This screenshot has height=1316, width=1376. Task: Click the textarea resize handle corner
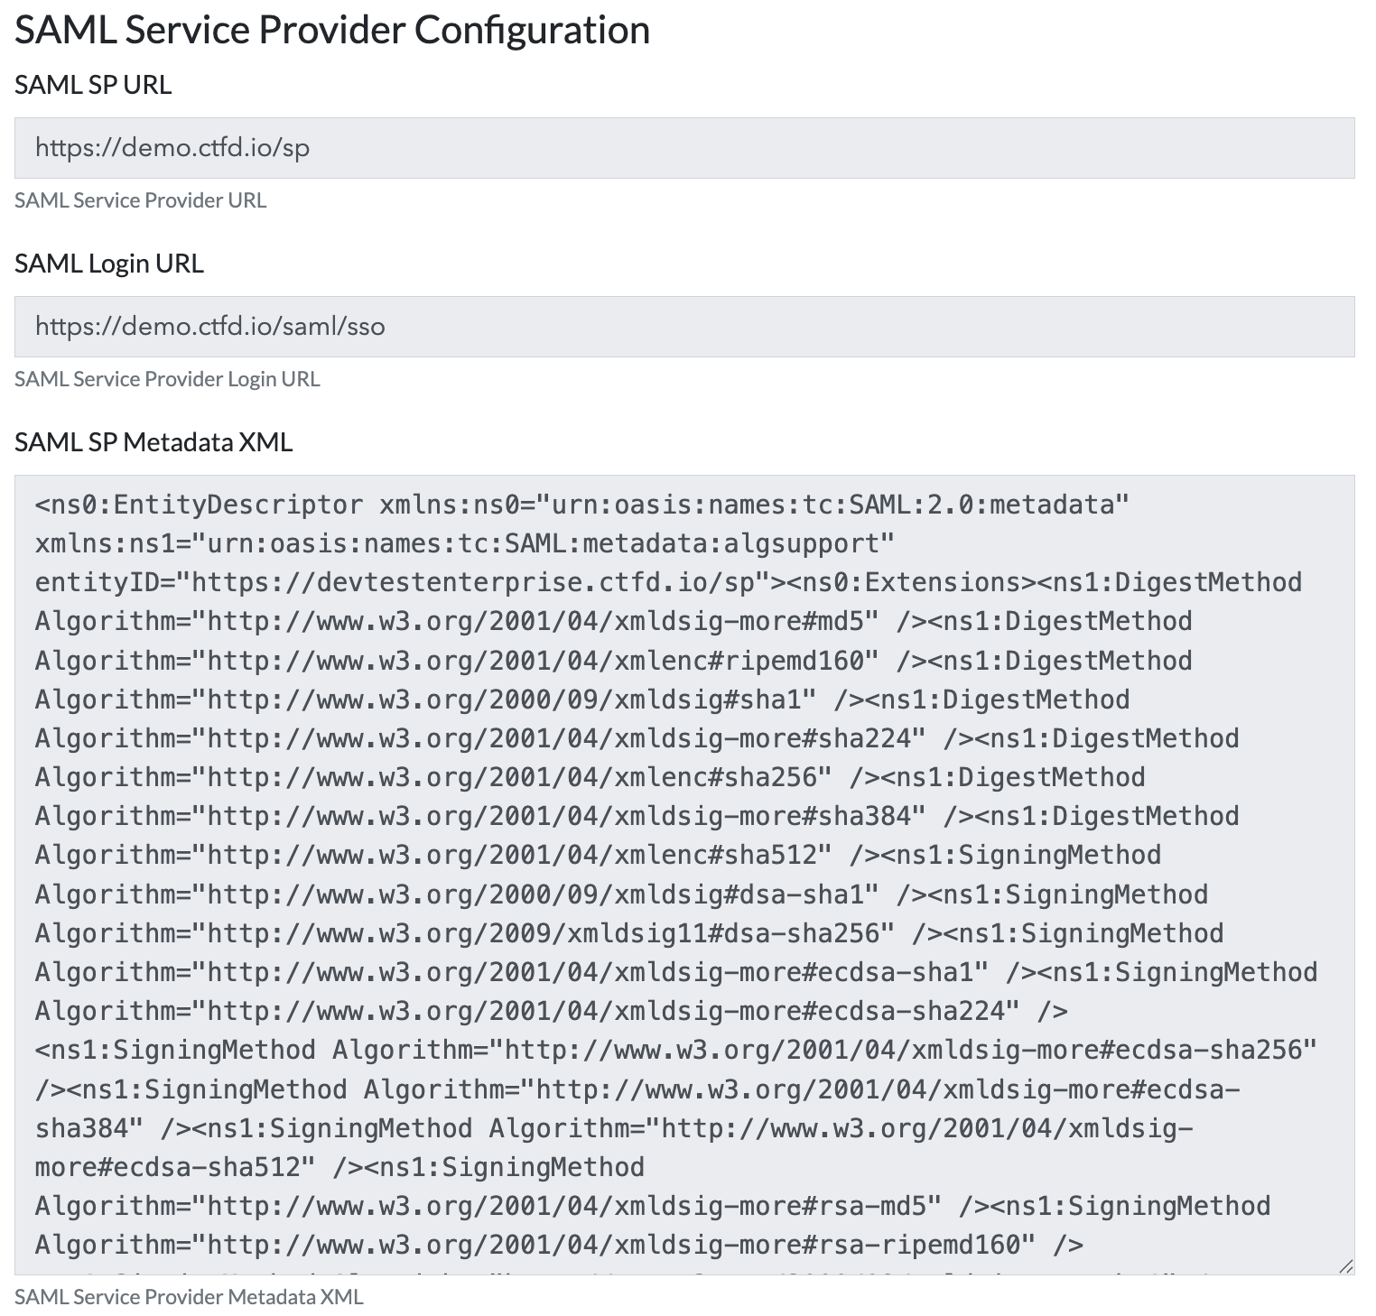pyautogui.click(x=1345, y=1265)
